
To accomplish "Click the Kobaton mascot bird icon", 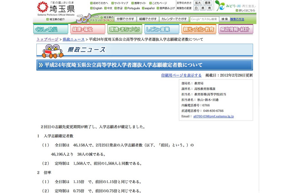I will click(x=84, y=18).
